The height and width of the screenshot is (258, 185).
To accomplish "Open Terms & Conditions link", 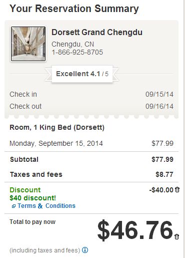I will [x=46, y=206].
